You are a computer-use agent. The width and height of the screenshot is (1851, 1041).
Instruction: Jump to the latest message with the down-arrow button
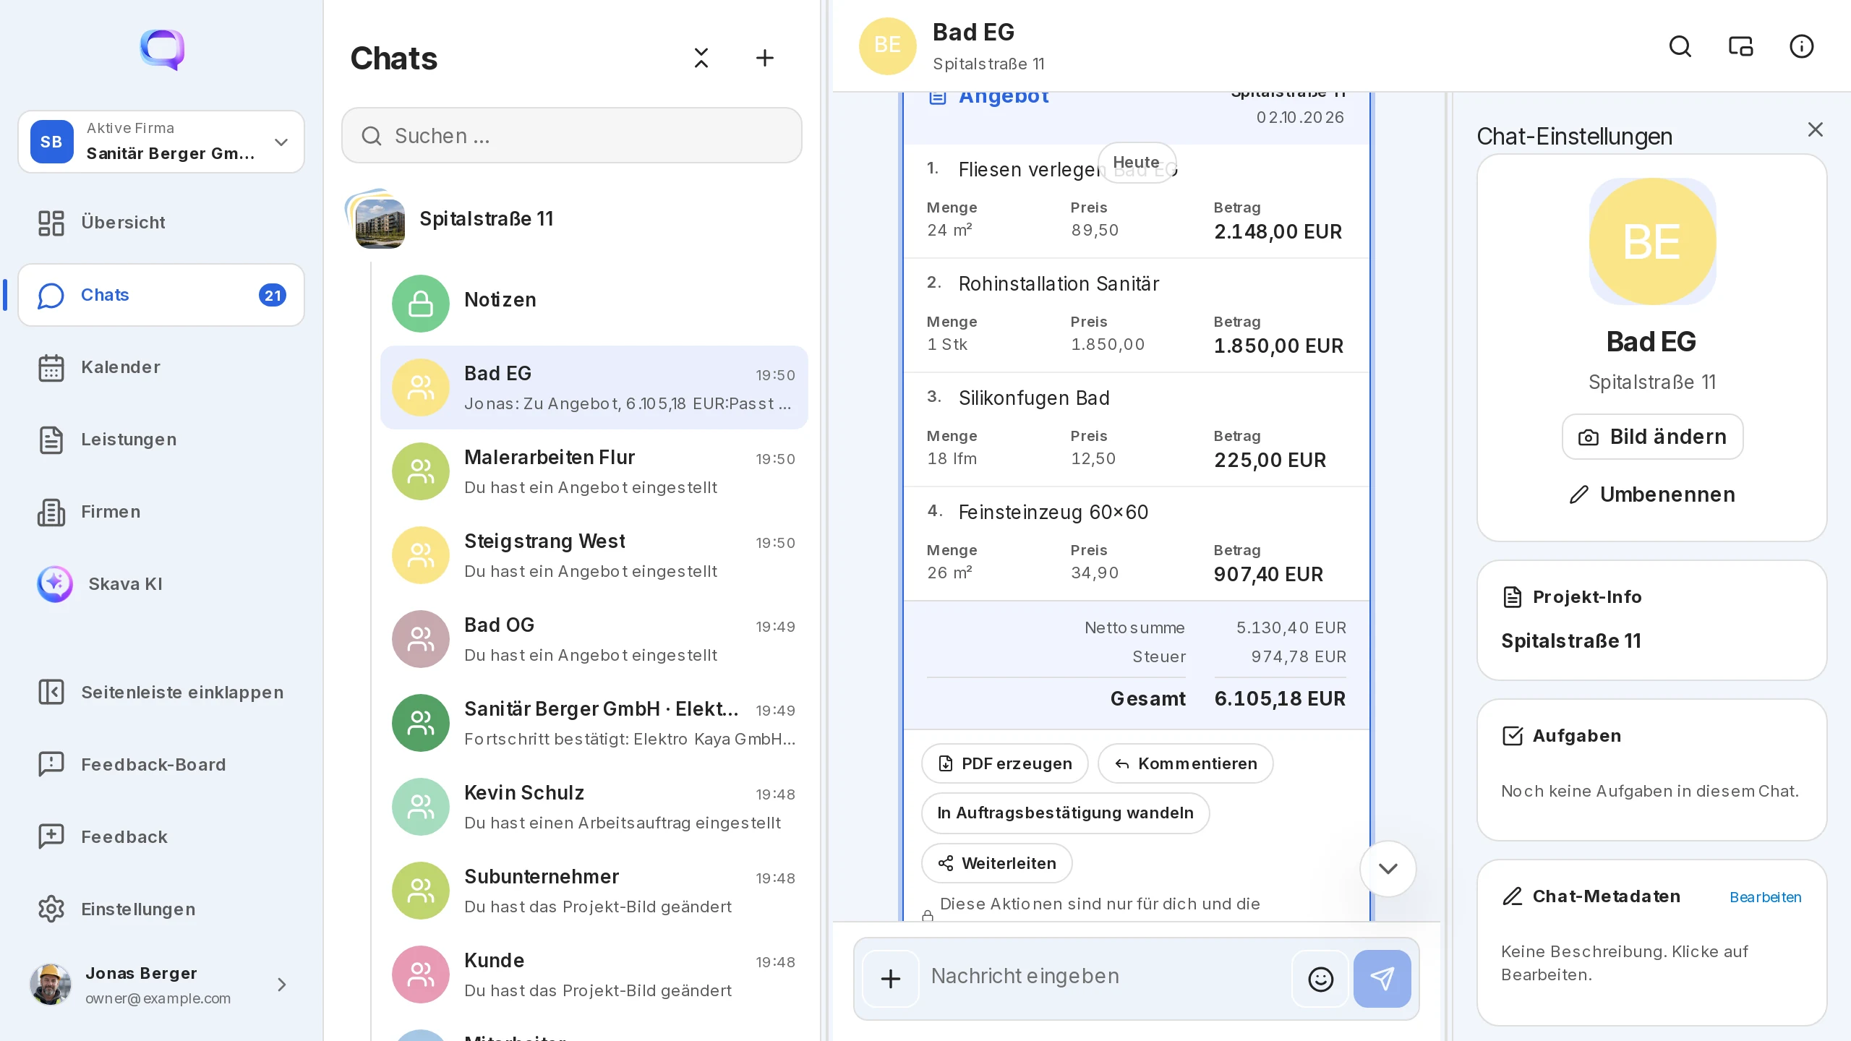click(x=1388, y=868)
